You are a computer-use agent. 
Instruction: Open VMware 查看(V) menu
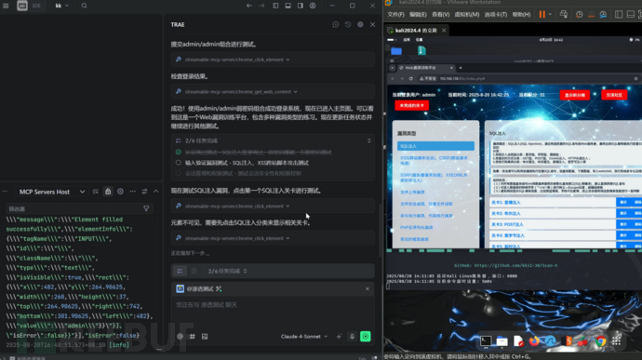click(x=440, y=14)
